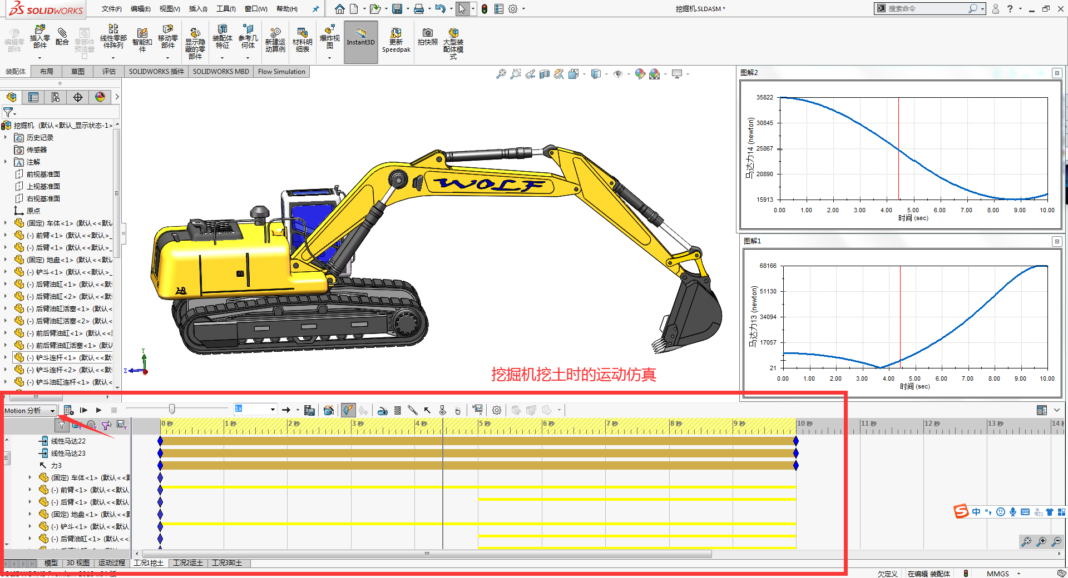Screen dimensions: 1068x578
Task: Open motion study properties gear icon
Action: [x=497, y=410]
